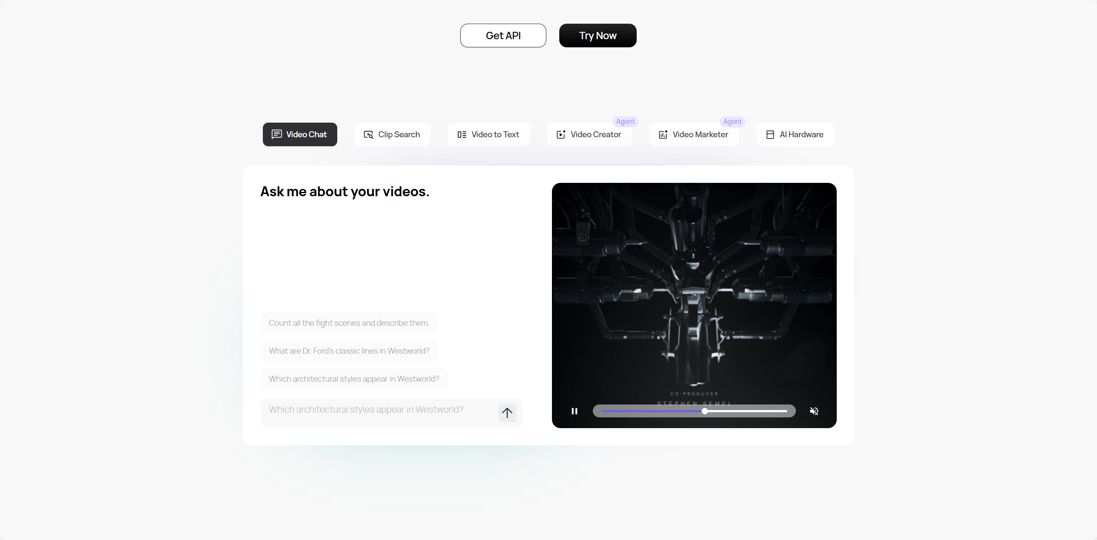Image resolution: width=1097 pixels, height=540 pixels.
Task: Click the Video Marketer chart icon
Action: (663, 135)
